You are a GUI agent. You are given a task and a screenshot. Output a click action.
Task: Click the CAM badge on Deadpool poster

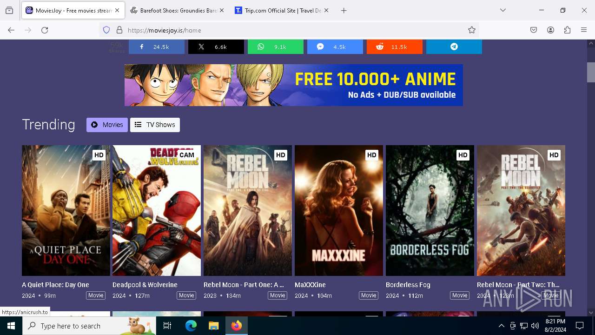[186, 155]
